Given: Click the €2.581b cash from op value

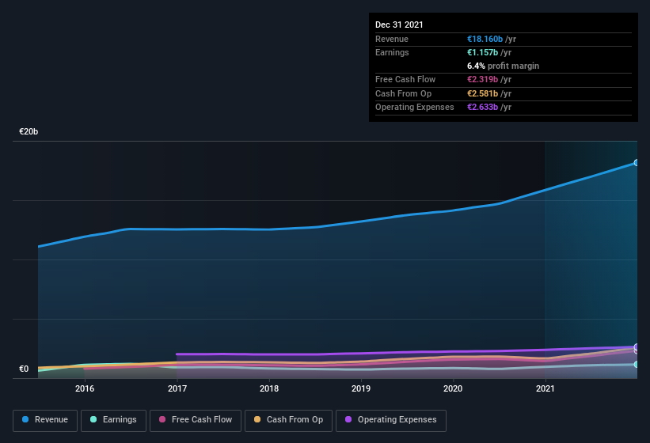Looking at the screenshot, I should pos(482,93).
